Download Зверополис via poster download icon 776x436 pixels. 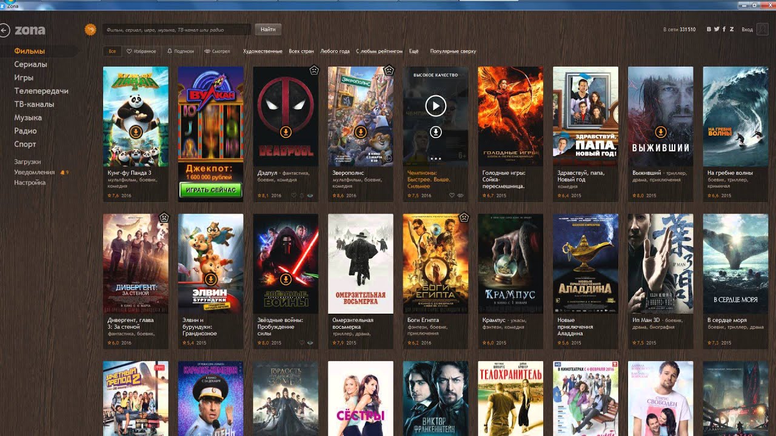(361, 131)
